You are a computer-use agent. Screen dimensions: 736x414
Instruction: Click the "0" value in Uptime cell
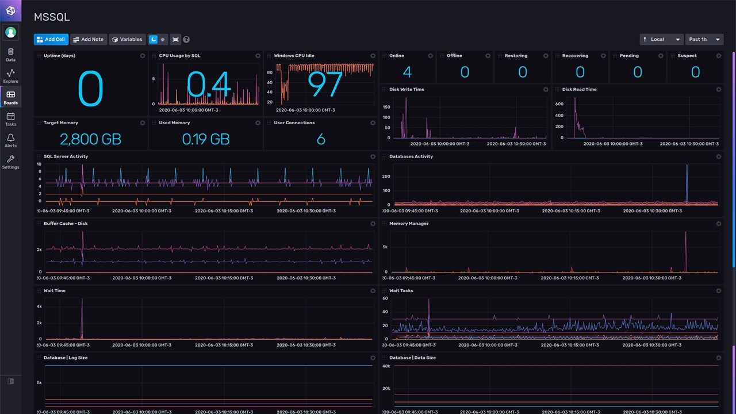coord(90,89)
